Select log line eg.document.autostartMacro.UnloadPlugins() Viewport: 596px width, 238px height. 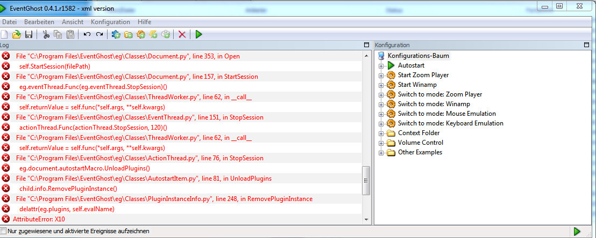click(x=181, y=168)
